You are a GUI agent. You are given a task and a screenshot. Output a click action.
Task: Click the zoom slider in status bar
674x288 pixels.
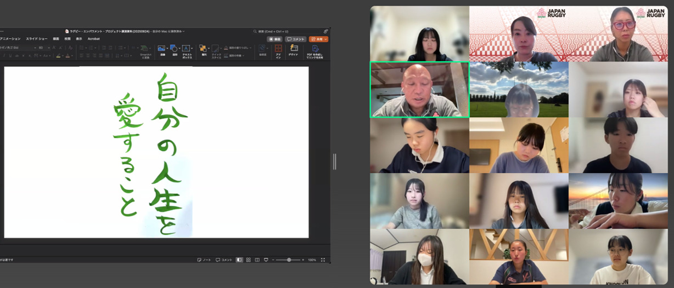tap(289, 260)
